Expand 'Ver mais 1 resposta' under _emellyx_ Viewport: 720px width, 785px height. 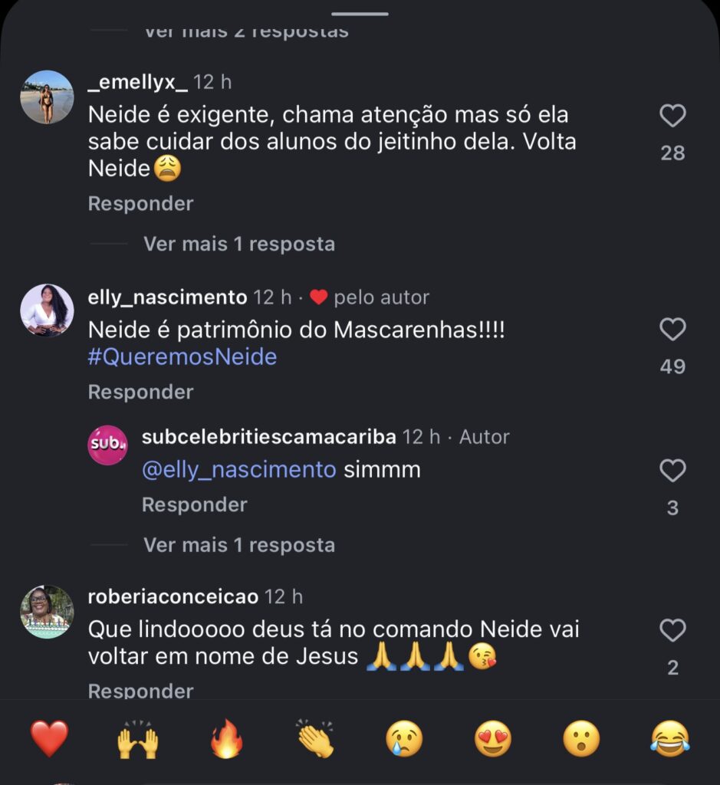point(238,244)
